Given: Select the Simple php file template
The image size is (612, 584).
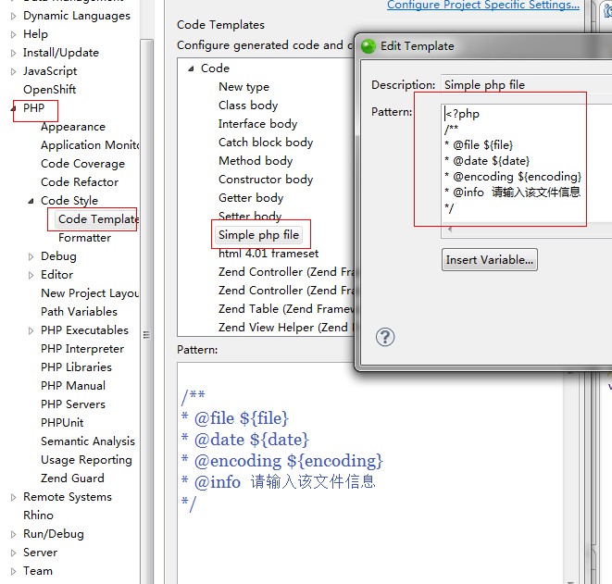Looking at the screenshot, I should (258, 235).
